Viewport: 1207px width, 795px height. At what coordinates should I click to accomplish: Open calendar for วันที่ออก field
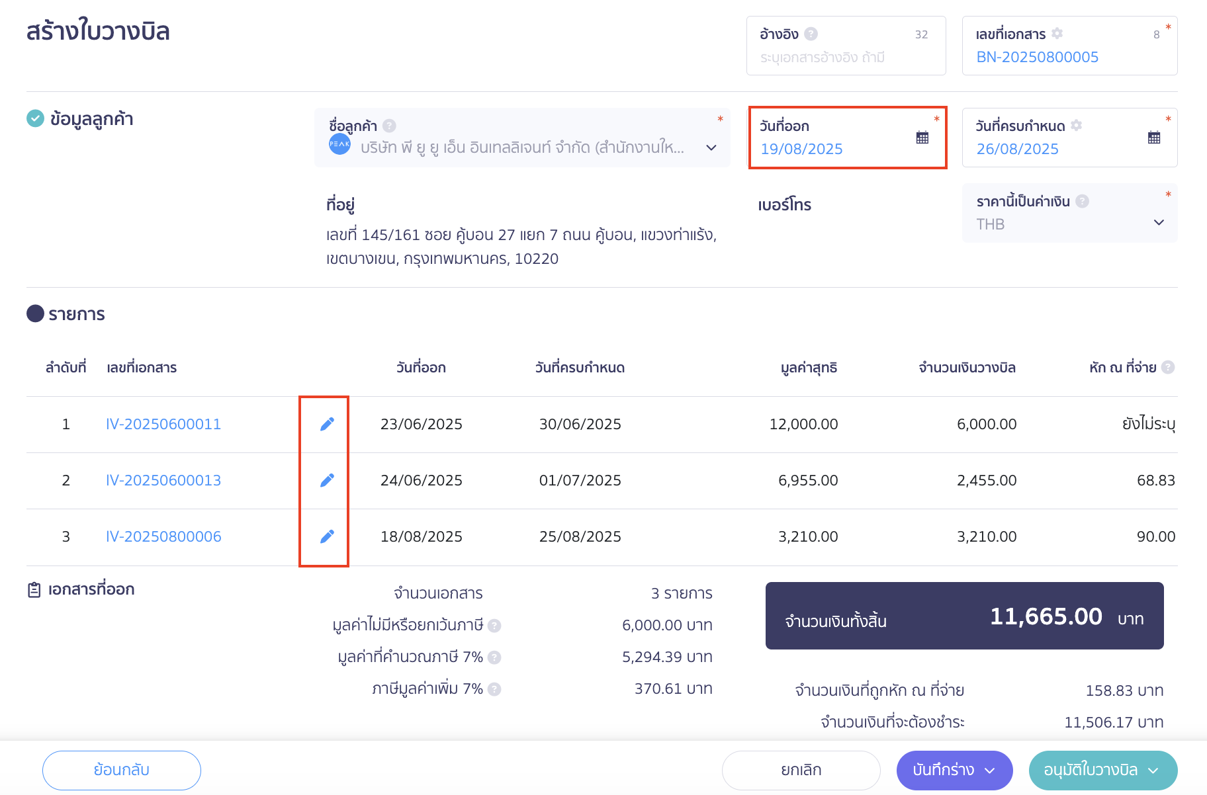[922, 137]
